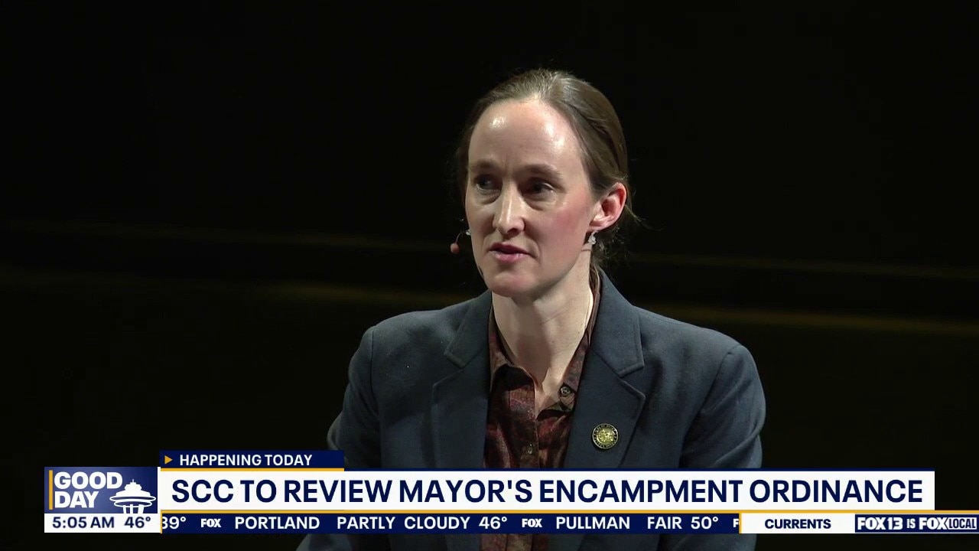Click the Pullman weather ticker entry

[x=593, y=523]
